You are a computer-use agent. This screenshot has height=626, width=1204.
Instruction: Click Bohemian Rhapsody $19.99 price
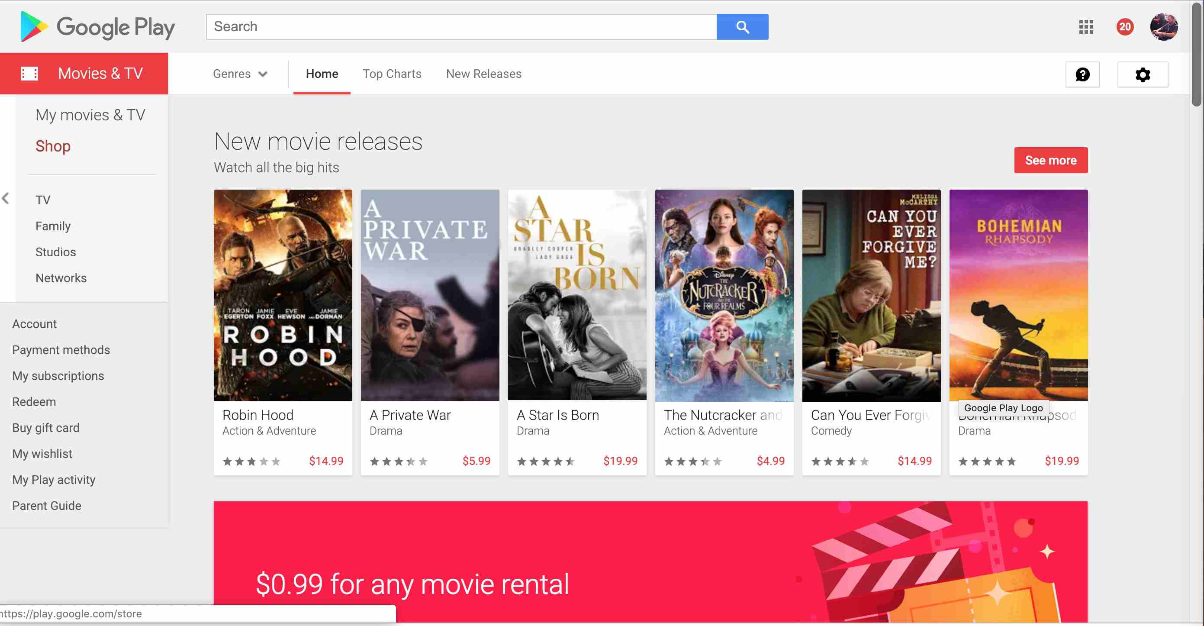1062,461
